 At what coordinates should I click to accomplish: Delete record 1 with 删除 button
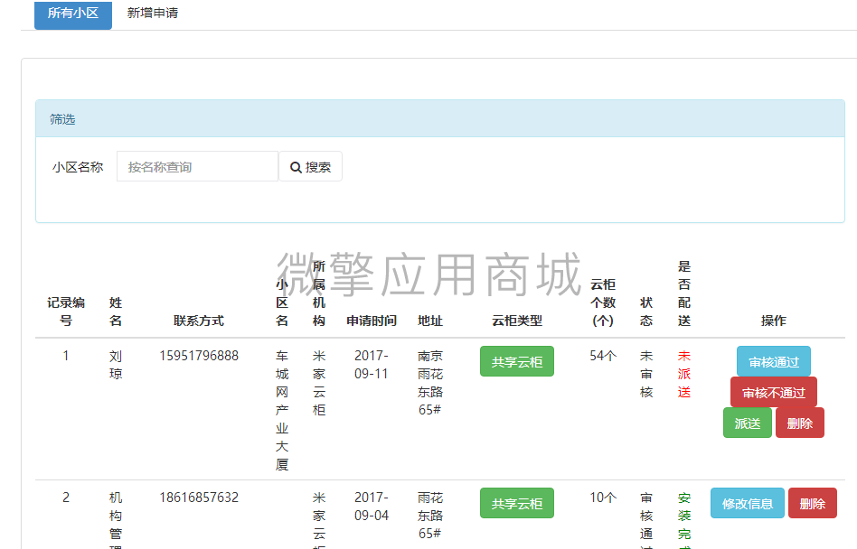[800, 423]
